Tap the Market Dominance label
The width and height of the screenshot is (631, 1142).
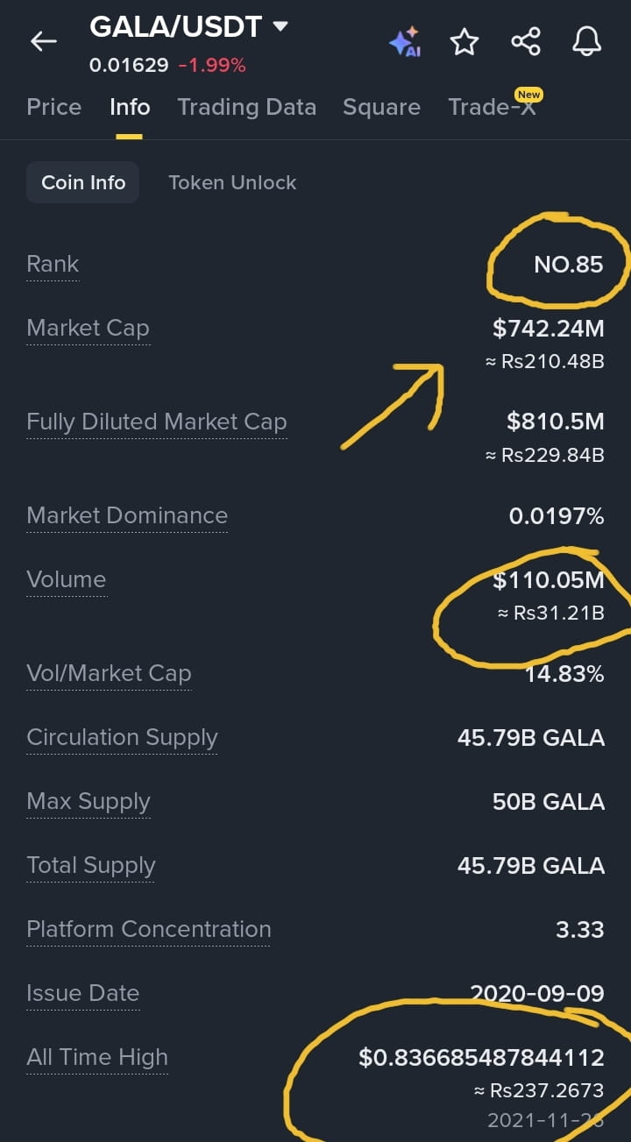tap(127, 515)
